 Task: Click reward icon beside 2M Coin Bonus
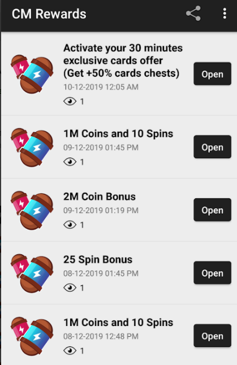[32, 210]
